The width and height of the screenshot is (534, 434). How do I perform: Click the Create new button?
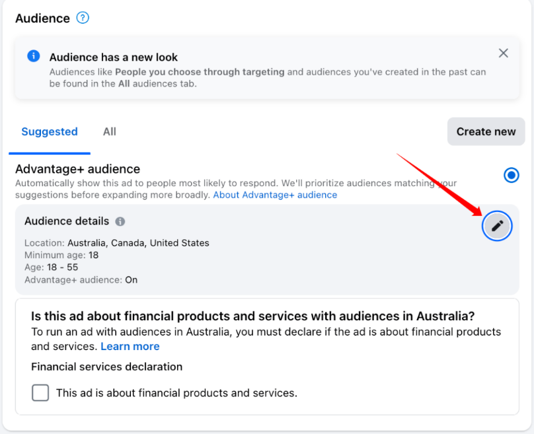[x=486, y=131]
